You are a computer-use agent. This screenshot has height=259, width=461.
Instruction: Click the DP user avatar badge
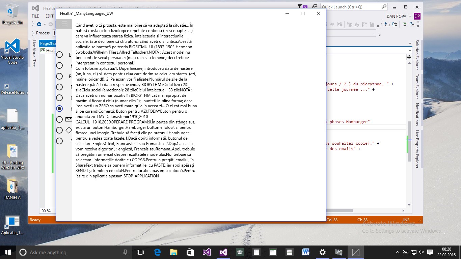point(417,16)
